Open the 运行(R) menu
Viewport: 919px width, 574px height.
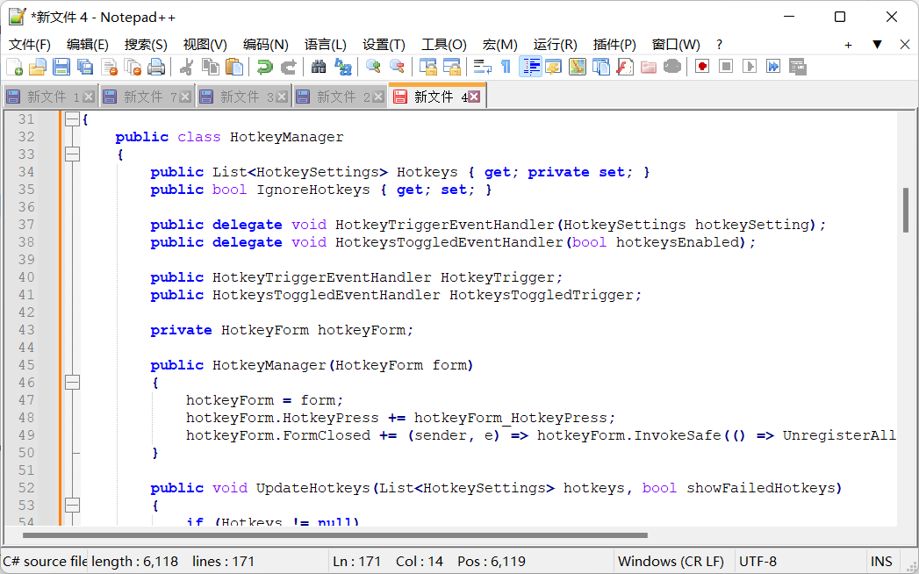tap(555, 45)
